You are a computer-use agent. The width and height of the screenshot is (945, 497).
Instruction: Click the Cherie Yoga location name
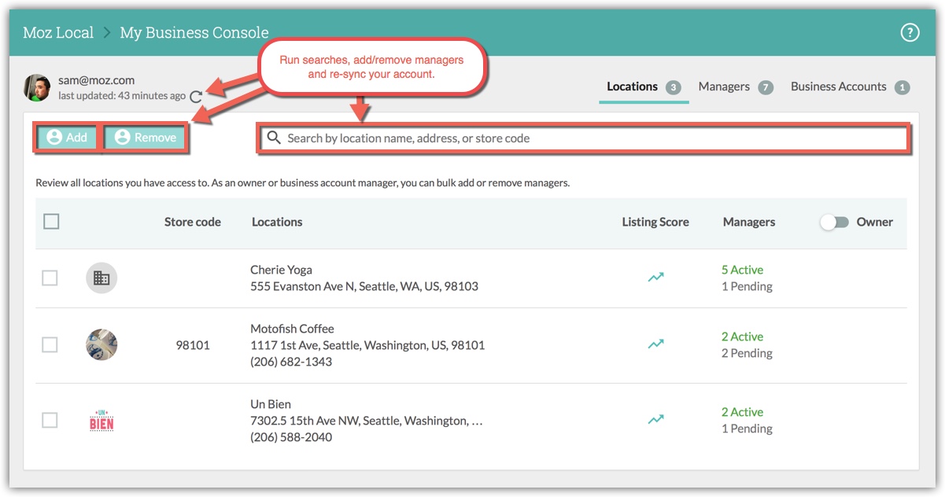click(x=281, y=270)
